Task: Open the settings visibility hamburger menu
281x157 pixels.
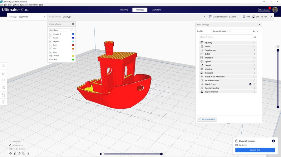Action: tap(255, 37)
